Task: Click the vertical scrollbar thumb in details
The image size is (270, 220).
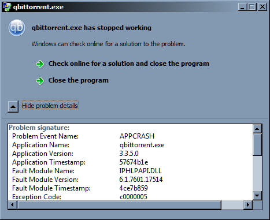Action: 257,145
